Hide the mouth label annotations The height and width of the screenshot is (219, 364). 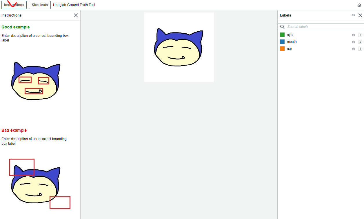[354, 42]
